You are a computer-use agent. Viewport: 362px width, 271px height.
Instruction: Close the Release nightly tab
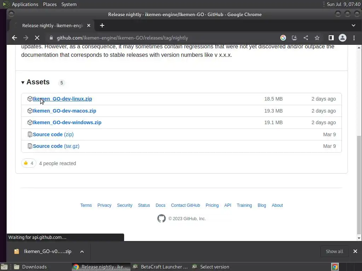(89, 25)
